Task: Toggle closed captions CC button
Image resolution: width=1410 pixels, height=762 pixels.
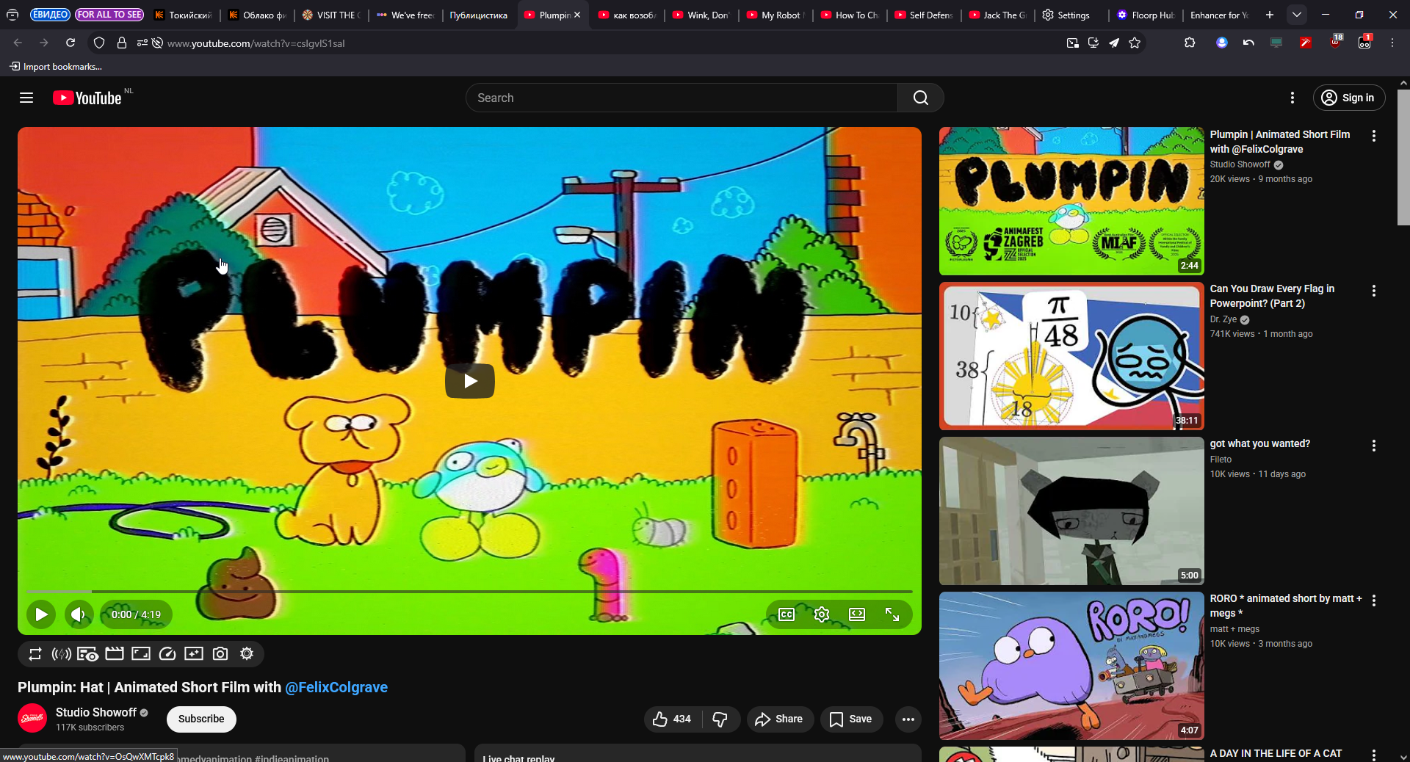Action: tap(787, 614)
